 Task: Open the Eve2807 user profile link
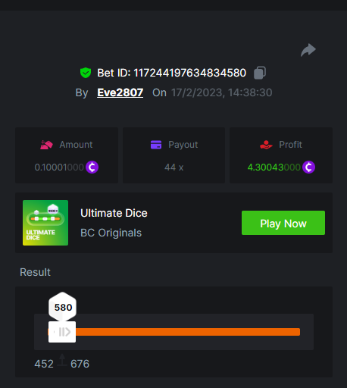120,92
